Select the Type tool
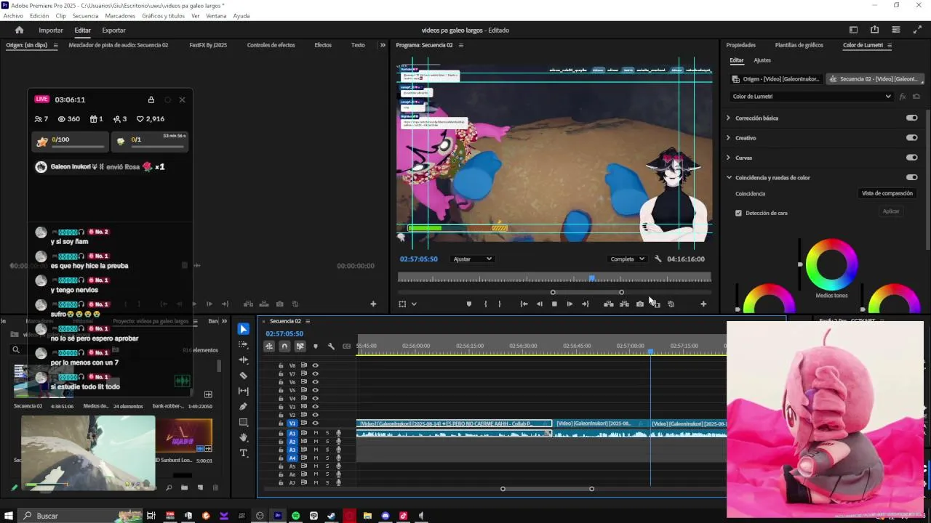The image size is (931, 523). click(x=244, y=453)
